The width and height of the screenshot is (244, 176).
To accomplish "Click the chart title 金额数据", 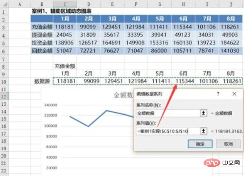I will pyautogui.click(x=123, y=95).
